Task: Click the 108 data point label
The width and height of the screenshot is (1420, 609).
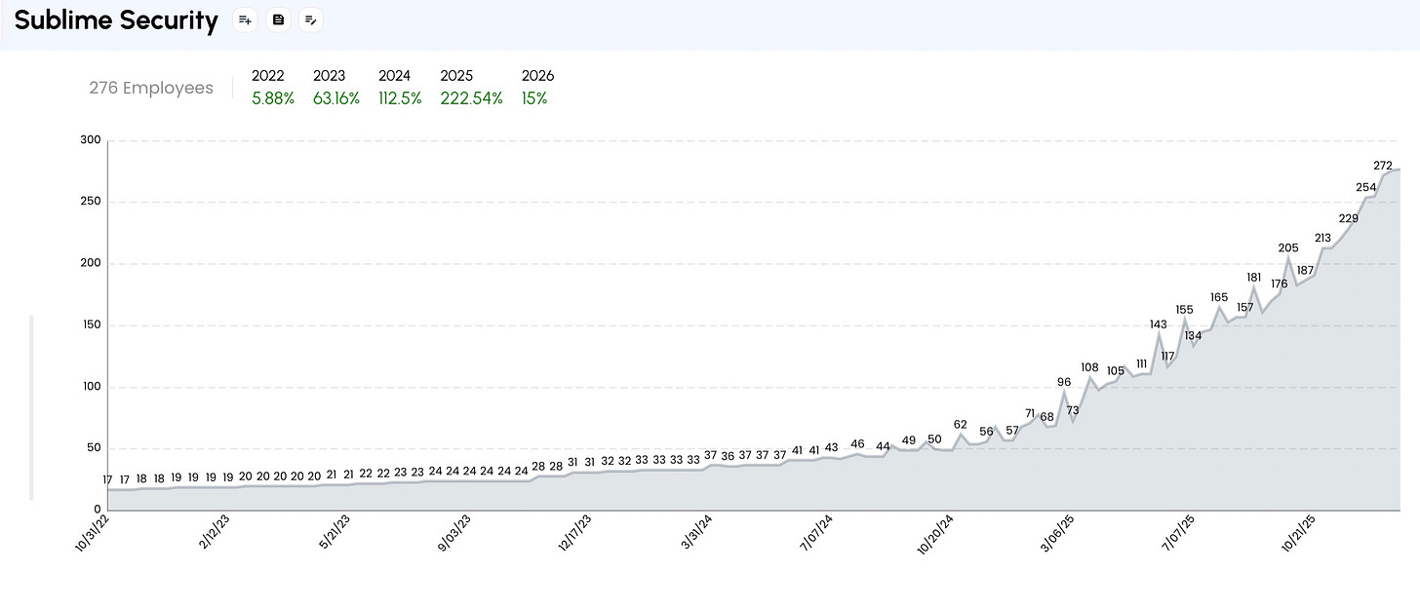Action: (x=1089, y=367)
